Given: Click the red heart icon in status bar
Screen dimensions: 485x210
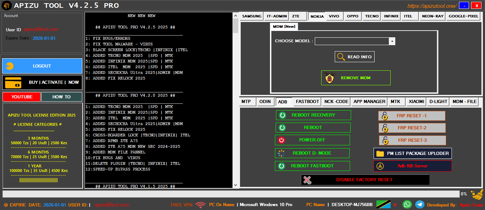Looking at the screenshot, I should [395, 205].
